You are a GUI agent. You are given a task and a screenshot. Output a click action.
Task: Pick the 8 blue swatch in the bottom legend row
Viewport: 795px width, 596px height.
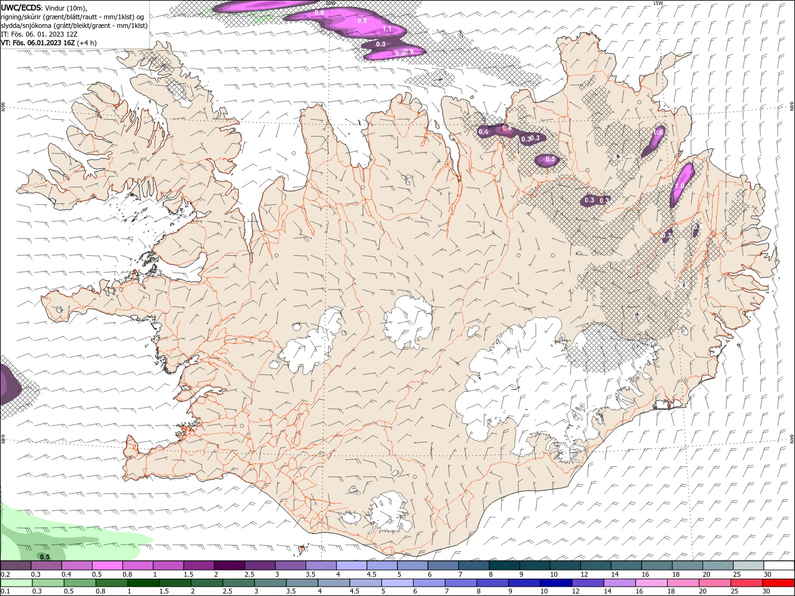[x=492, y=583]
